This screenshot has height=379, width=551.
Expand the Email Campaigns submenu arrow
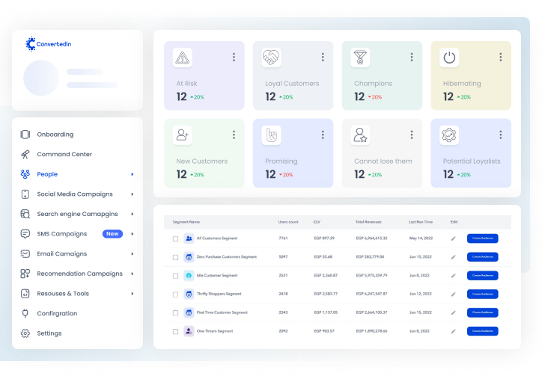[x=133, y=254]
